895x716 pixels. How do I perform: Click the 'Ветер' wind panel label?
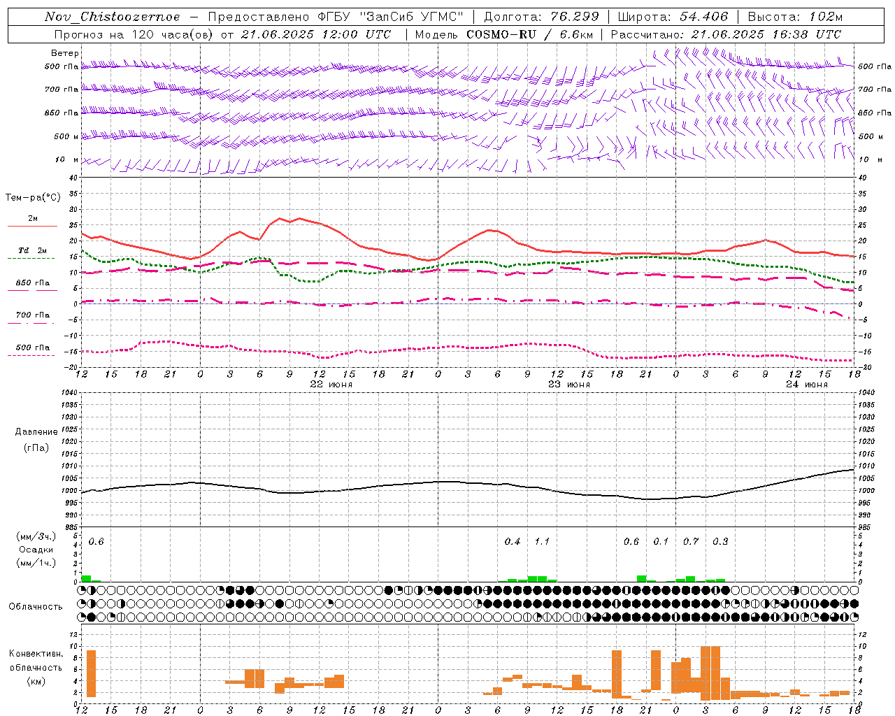pyautogui.click(x=64, y=53)
